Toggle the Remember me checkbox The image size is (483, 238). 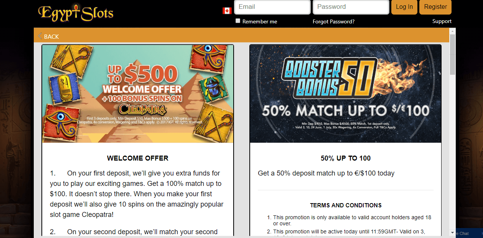238,21
